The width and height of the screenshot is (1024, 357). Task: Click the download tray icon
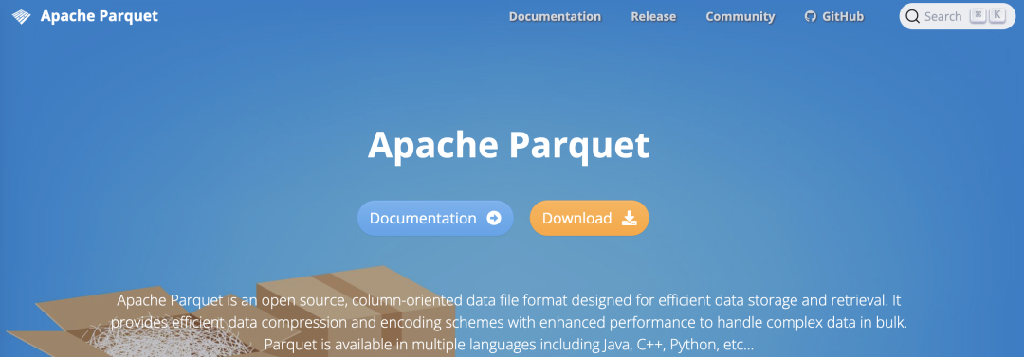[629, 218]
